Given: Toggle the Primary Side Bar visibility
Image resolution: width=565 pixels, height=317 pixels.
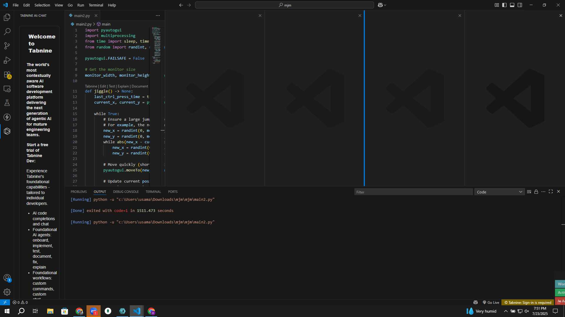Looking at the screenshot, I should click(x=504, y=5).
